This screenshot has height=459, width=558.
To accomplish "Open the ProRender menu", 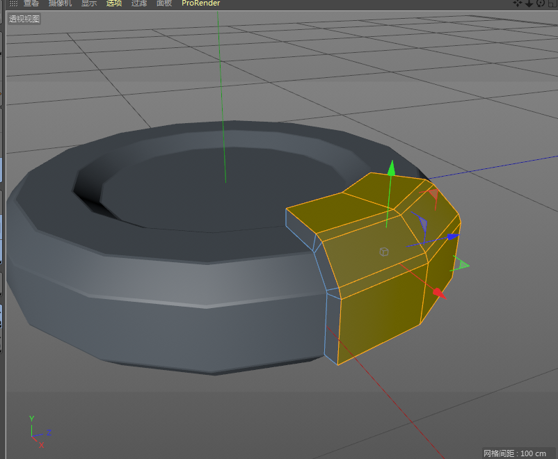I will pos(200,3).
